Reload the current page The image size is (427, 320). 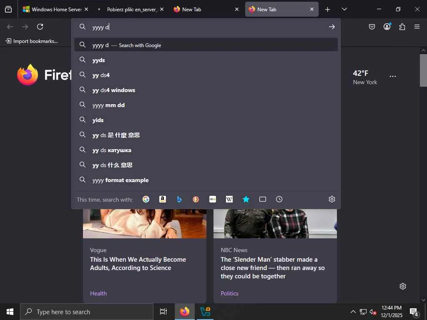pos(40,27)
